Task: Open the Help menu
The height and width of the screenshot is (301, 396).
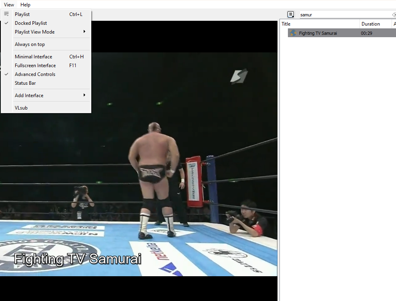Action: 25,4
